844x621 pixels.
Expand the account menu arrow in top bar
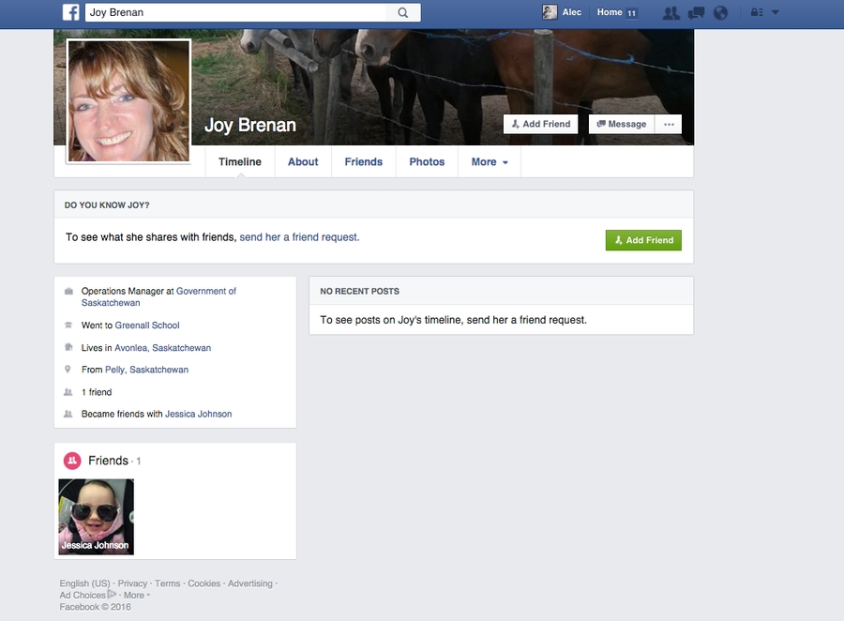776,13
